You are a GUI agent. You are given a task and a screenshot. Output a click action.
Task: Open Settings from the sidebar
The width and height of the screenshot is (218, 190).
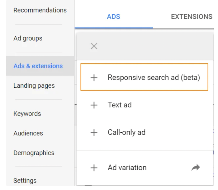(x=25, y=180)
